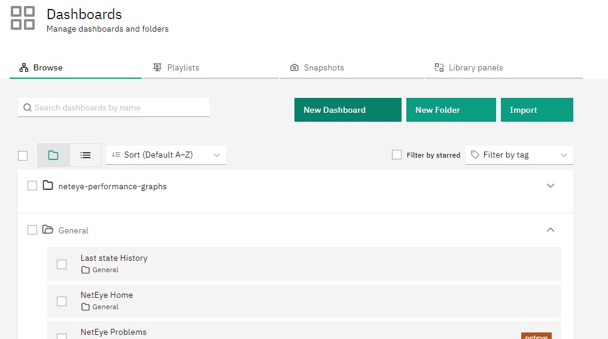Viewport: 608px width, 339px height.
Task: Click the open General folder icon
Action: 48,230
